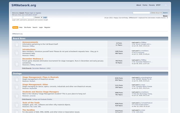180x113 pixels.
Task: Open Stage Management: Other board
Action: click(35, 85)
